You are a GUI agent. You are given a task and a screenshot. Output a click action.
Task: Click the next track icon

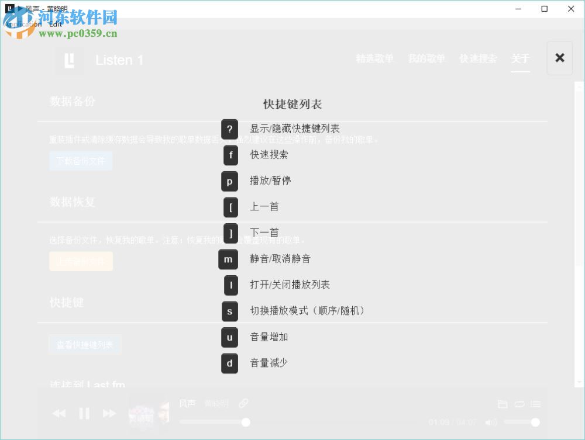point(109,413)
